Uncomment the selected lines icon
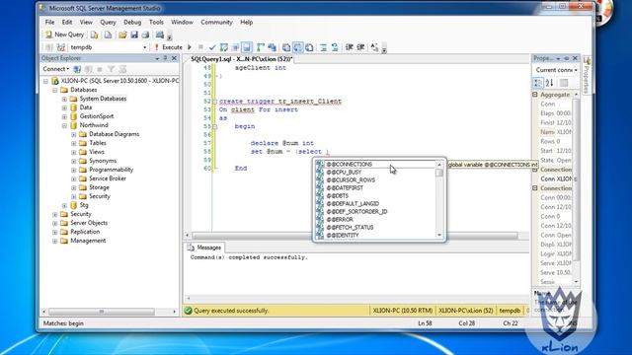The width and height of the screenshot is (632, 355). tap(335, 47)
